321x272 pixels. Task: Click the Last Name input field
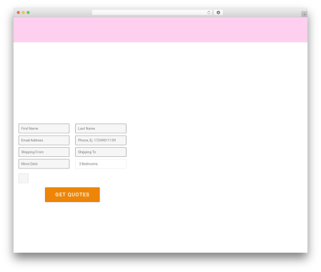101,129
